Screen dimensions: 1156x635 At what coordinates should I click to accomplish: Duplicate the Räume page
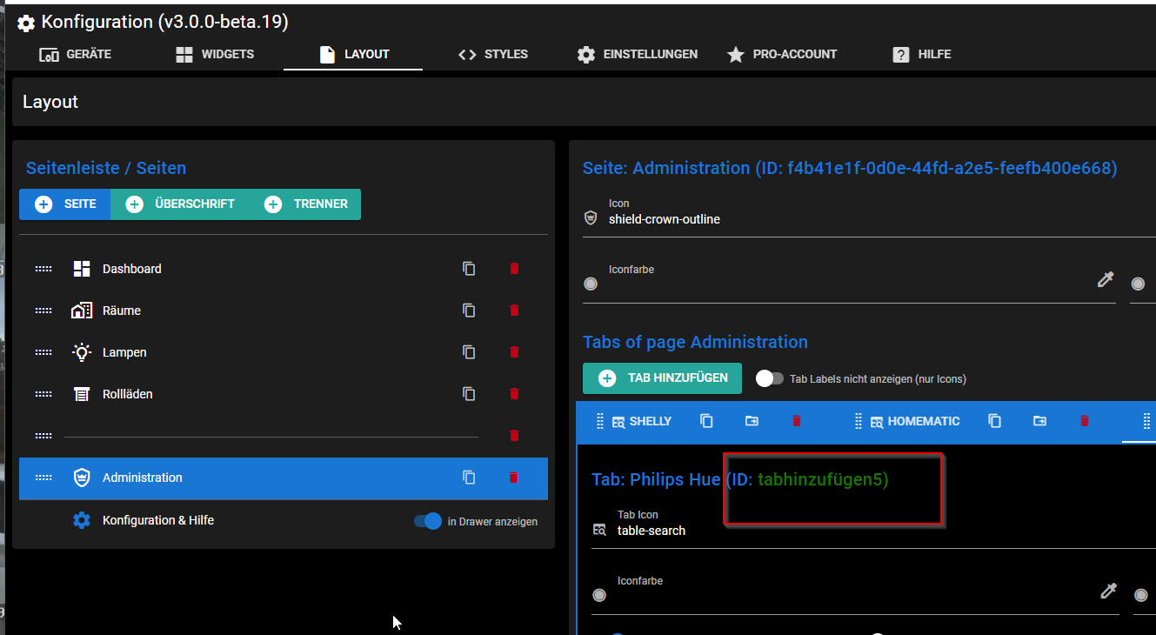coord(469,311)
